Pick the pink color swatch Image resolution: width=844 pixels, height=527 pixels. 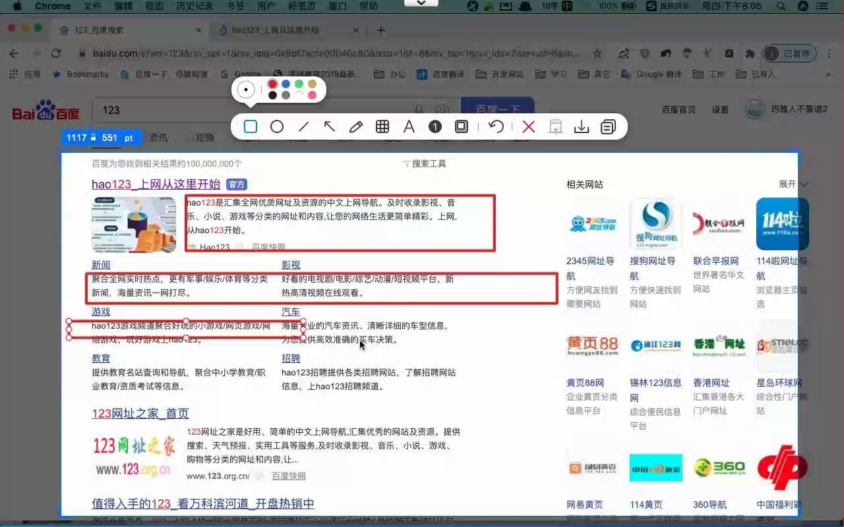(x=312, y=96)
